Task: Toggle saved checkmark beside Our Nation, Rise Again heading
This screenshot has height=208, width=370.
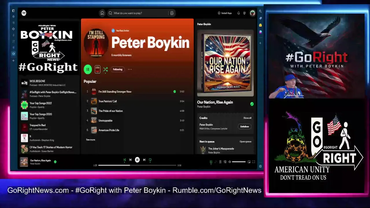Action: pyautogui.click(x=252, y=104)
